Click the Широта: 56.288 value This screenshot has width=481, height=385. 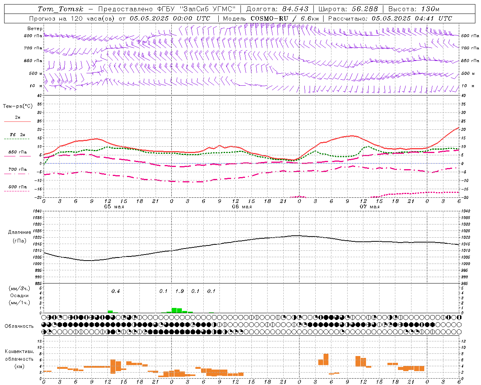pyautogui.click(x=348, y=9)
